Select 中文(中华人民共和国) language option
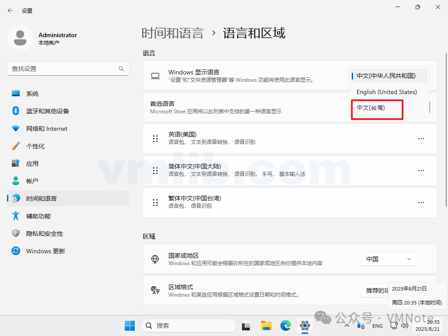Viewport: 448px width, 336px height. point(386,76)
